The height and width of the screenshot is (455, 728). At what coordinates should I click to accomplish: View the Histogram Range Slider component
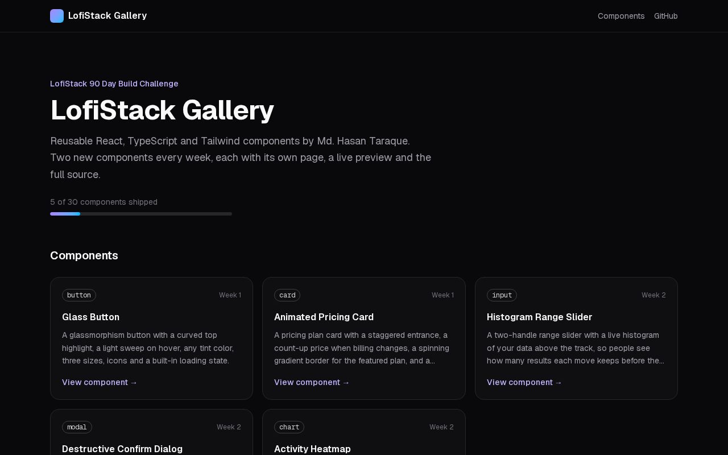(x=524, y=382)
